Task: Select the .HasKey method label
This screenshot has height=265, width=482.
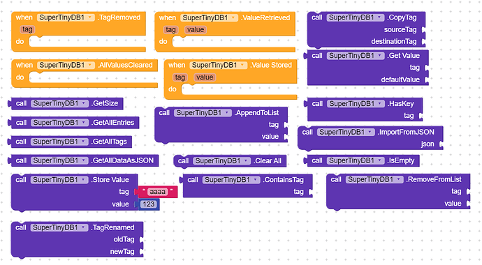Action: tap(400, 104)
